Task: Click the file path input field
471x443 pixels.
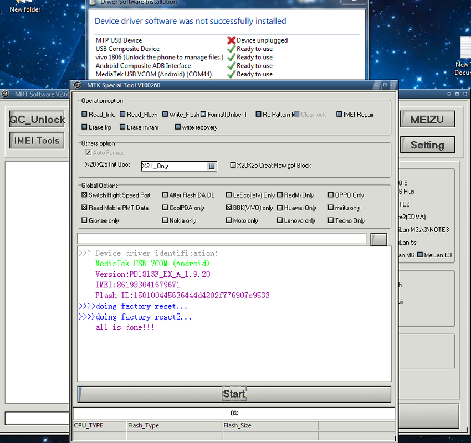Action: click(222, 239)
